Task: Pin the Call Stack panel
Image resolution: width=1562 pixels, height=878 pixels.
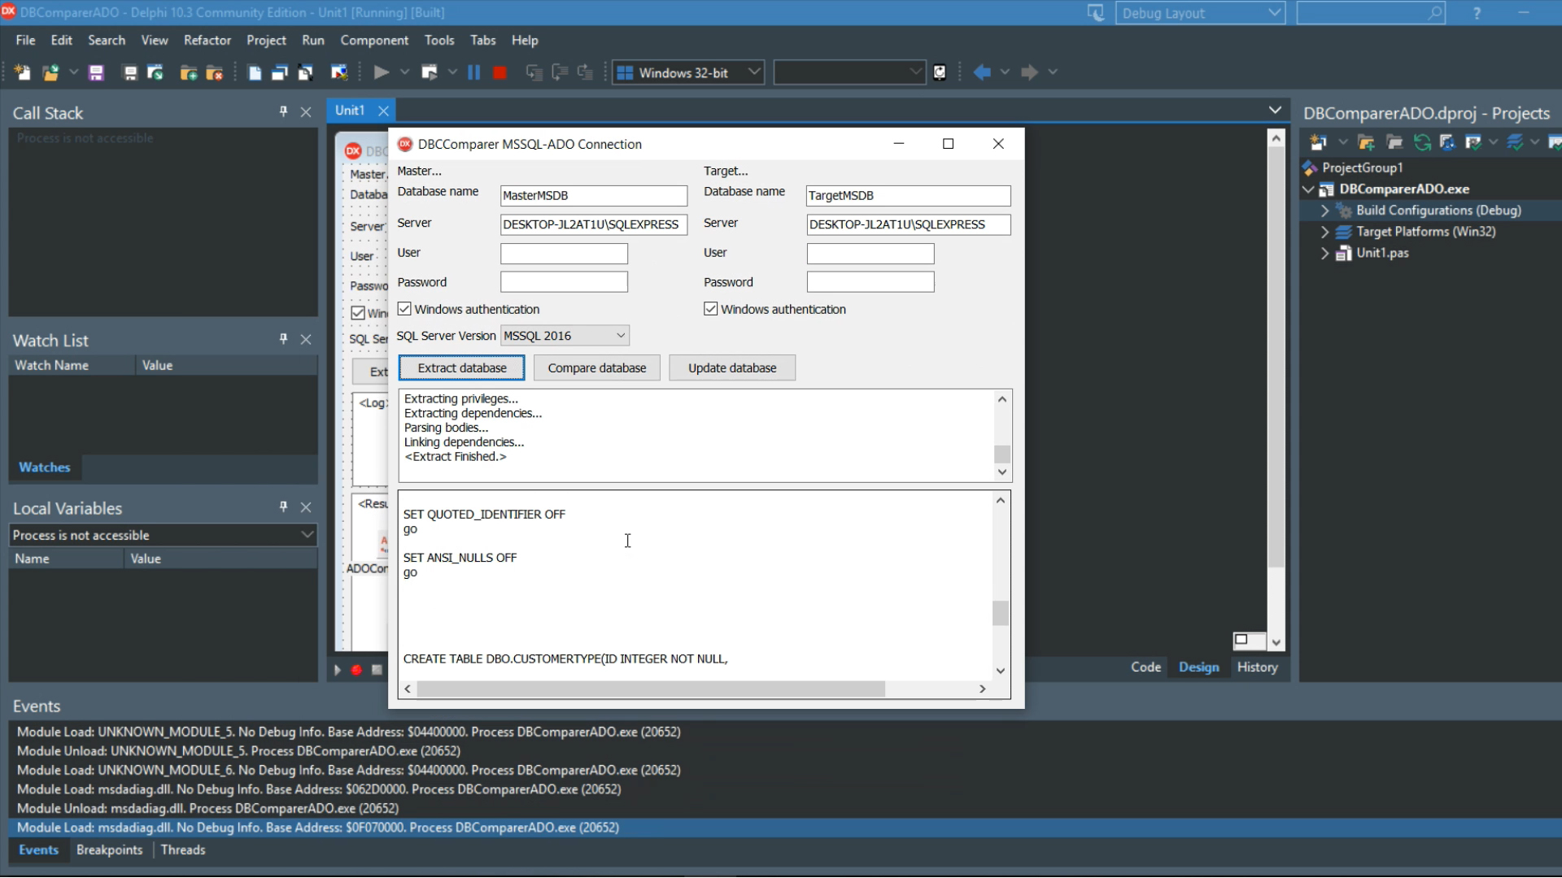Action: 283,111
